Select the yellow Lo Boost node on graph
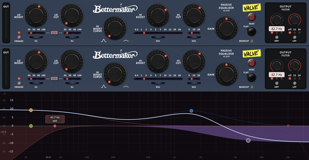Viewport: 309px width, 160px height. pos(31,110)
